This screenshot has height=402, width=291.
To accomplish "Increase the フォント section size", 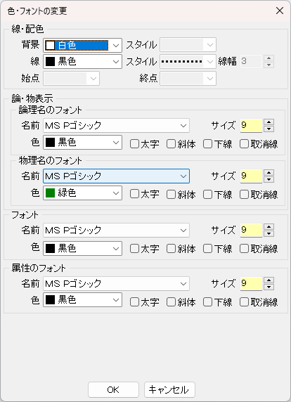I will (269, 227).
